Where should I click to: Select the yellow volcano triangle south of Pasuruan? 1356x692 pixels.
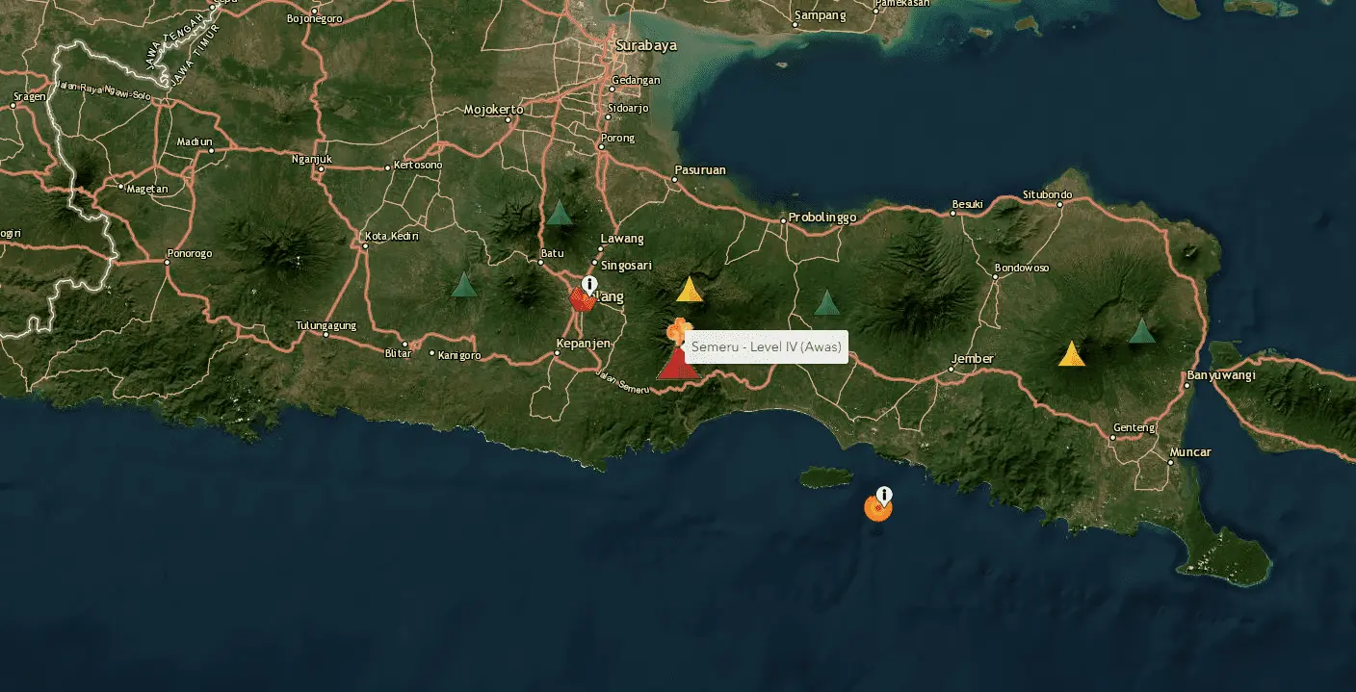pyautogui.click(x=689, y=290)
